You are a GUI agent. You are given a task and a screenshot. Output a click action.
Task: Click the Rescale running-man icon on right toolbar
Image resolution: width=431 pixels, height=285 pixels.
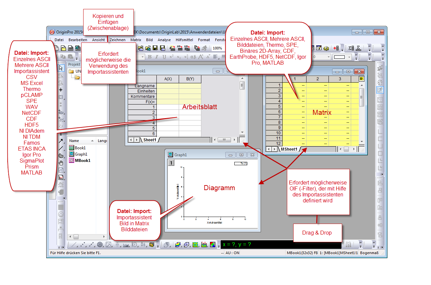tap(380, 90)
